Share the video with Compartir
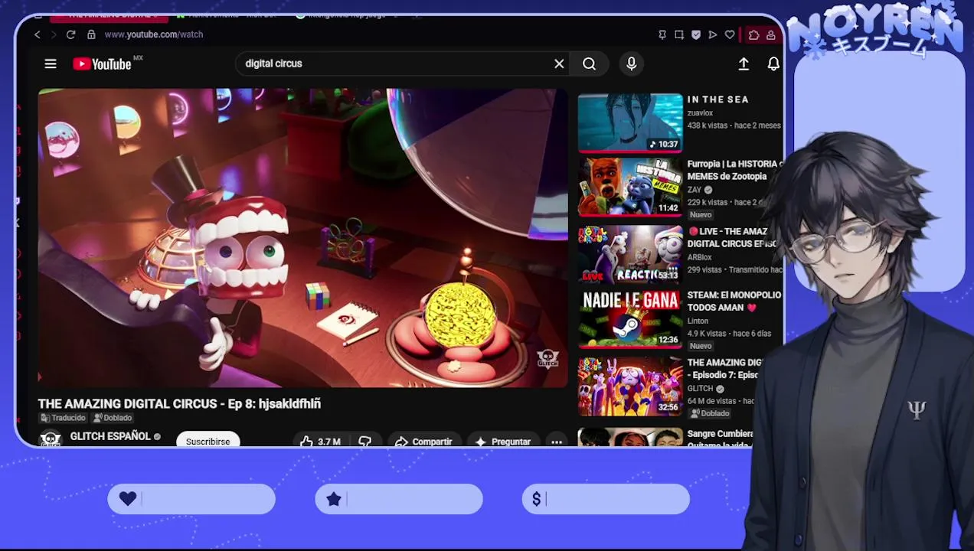The height and width of the screenshot is (551, 974). point(423,442)
